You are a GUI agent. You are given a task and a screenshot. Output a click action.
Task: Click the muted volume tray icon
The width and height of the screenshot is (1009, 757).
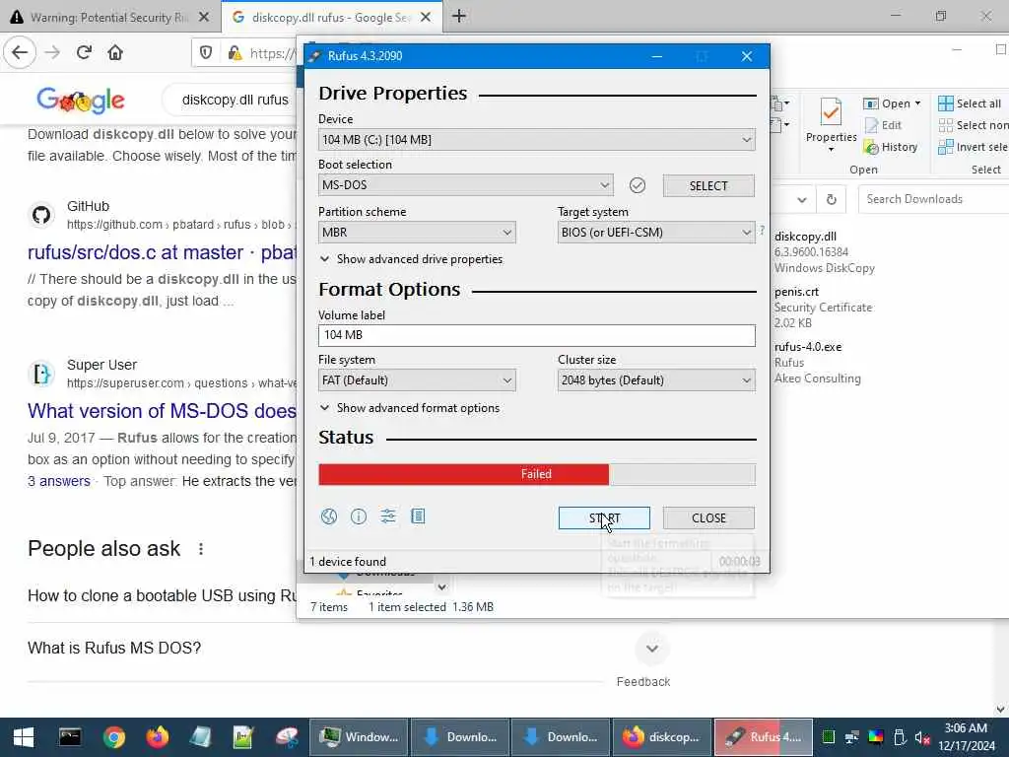922,737
